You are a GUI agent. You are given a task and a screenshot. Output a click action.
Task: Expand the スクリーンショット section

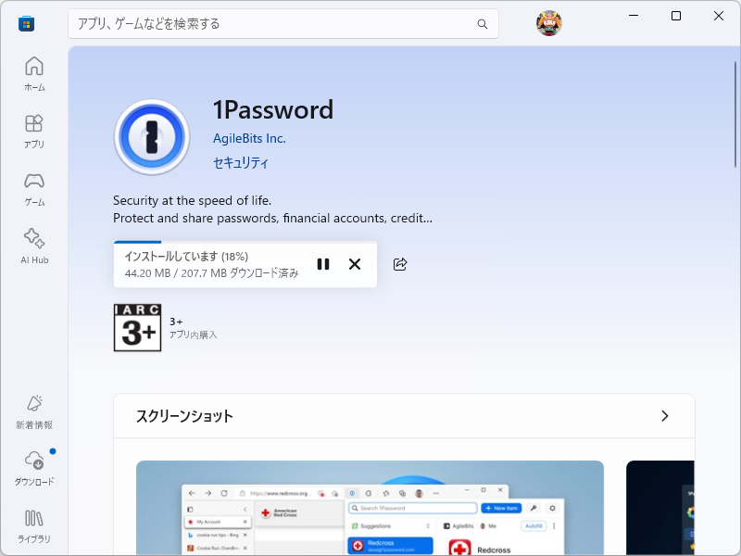click(x=664, y=416)
